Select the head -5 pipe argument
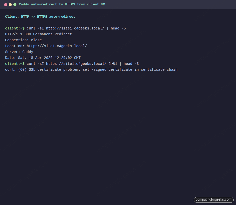Screen dimensions: 236x205 [x=119, y=28]
